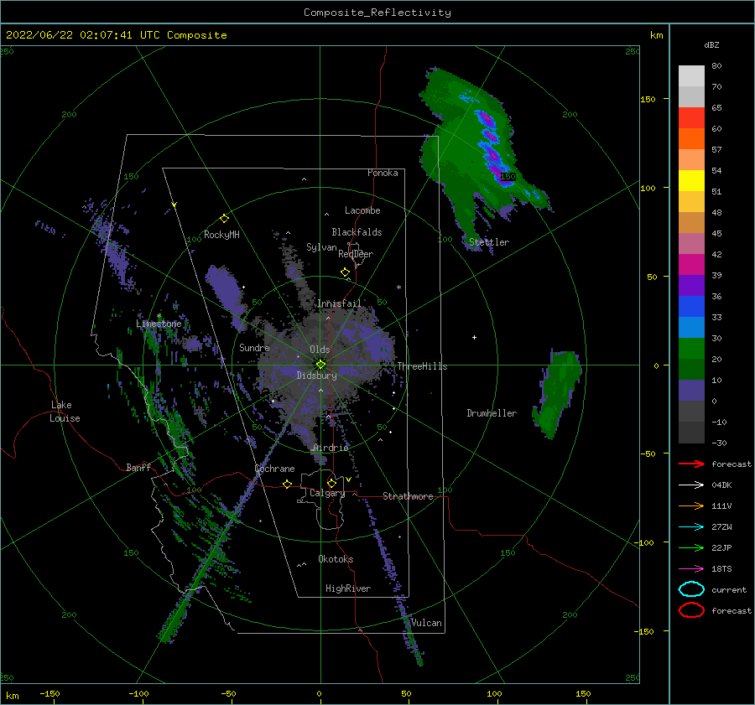This screenshot has width=755, height=705.
Task: Click the radar site marker at map center
Action: coord(320,365)
